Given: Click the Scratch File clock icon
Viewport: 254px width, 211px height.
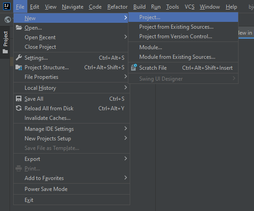Looking at the screenshot, I should pyautogui.click(x=134, y=67).
